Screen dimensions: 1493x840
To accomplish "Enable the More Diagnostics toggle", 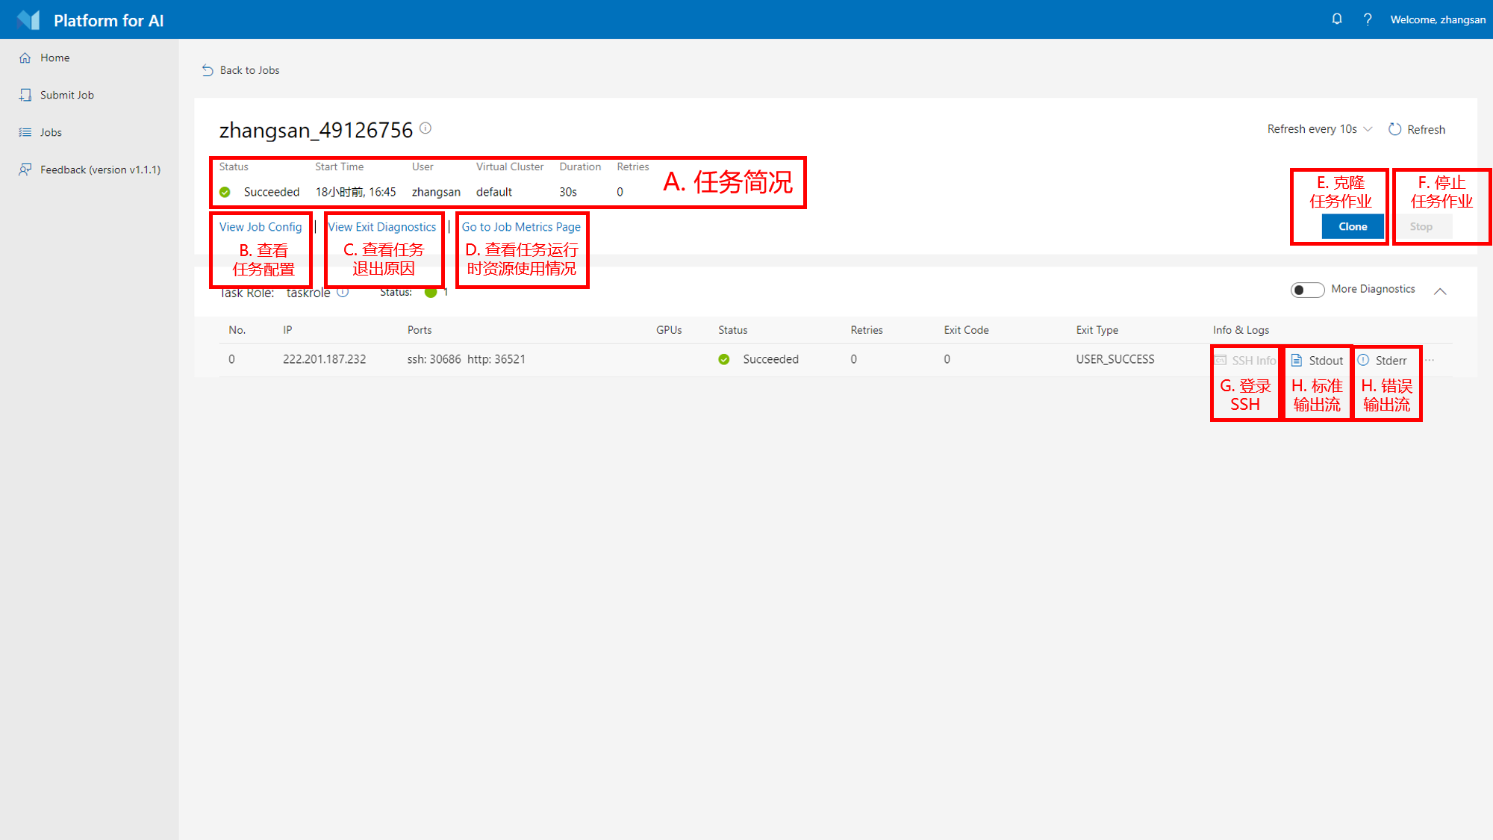I will 1306,290.
